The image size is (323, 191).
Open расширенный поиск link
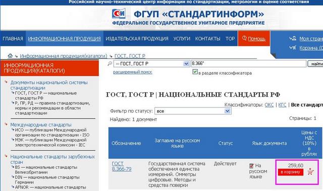(133, 72)
